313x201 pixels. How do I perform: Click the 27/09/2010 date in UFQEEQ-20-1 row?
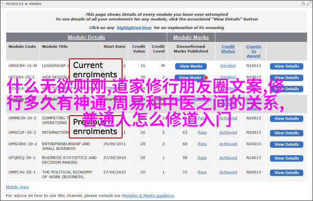[114, 158]
